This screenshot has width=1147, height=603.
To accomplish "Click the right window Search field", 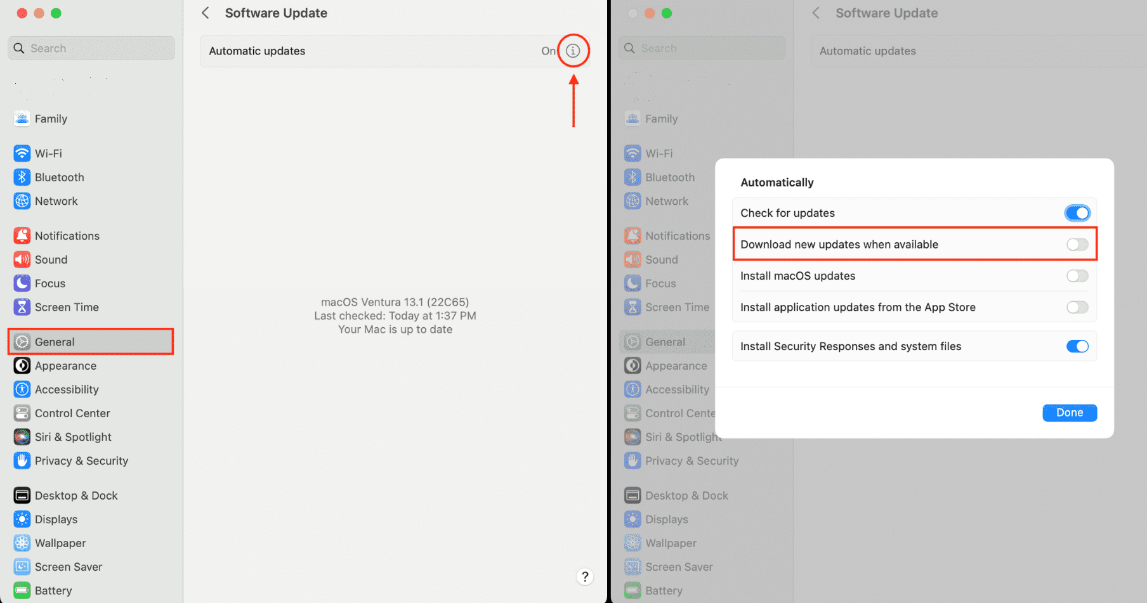I will [702, 48].
